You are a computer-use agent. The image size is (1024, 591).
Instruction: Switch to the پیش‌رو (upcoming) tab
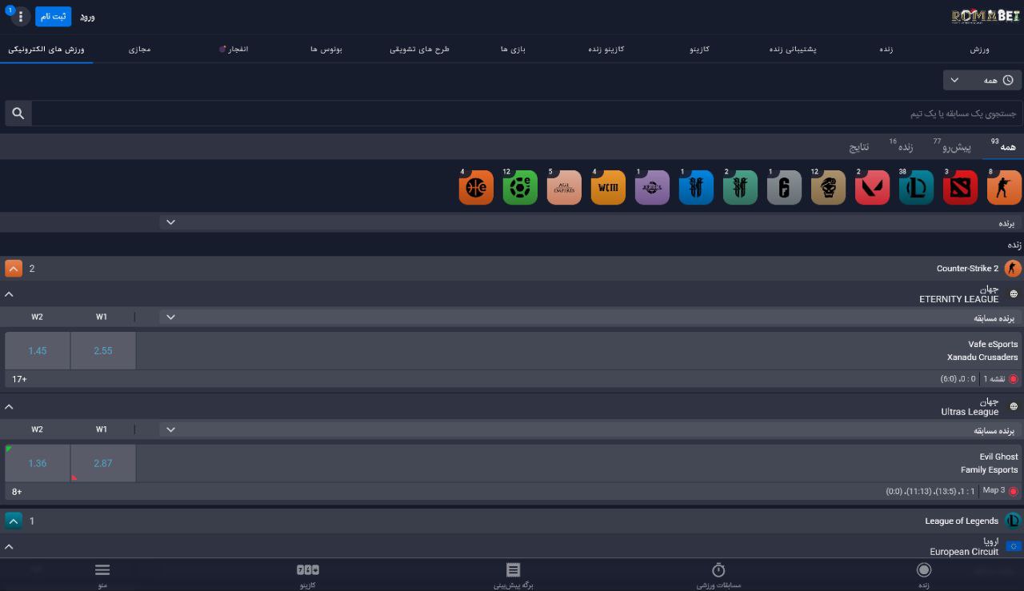click(956, 148)
